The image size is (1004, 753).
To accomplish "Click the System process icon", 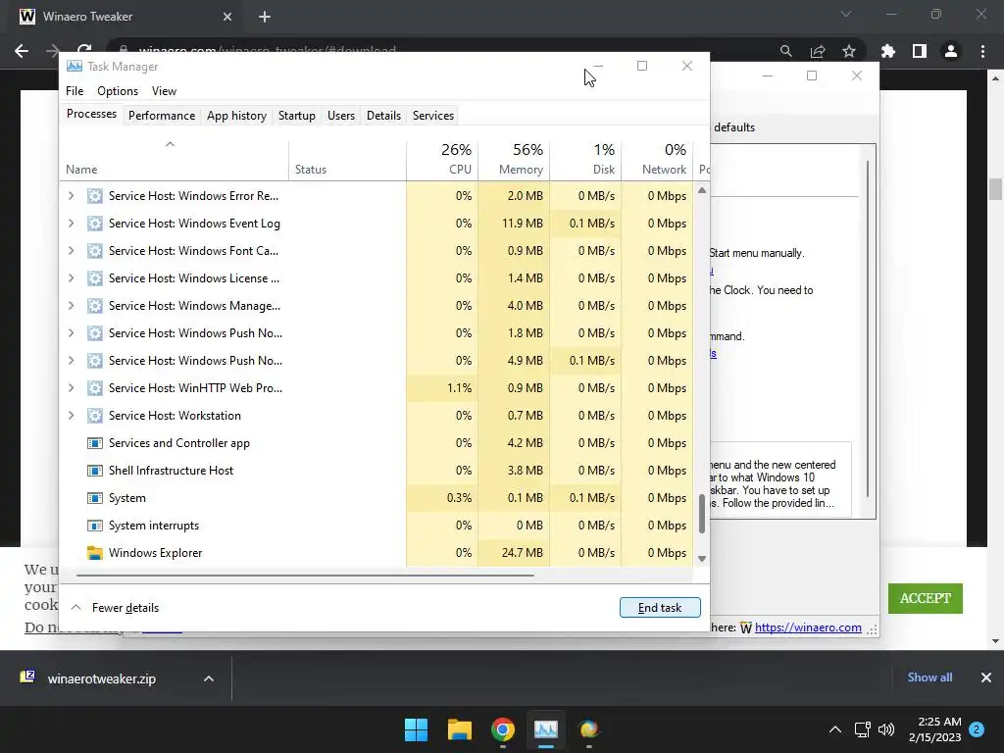I will pos(95,498).
